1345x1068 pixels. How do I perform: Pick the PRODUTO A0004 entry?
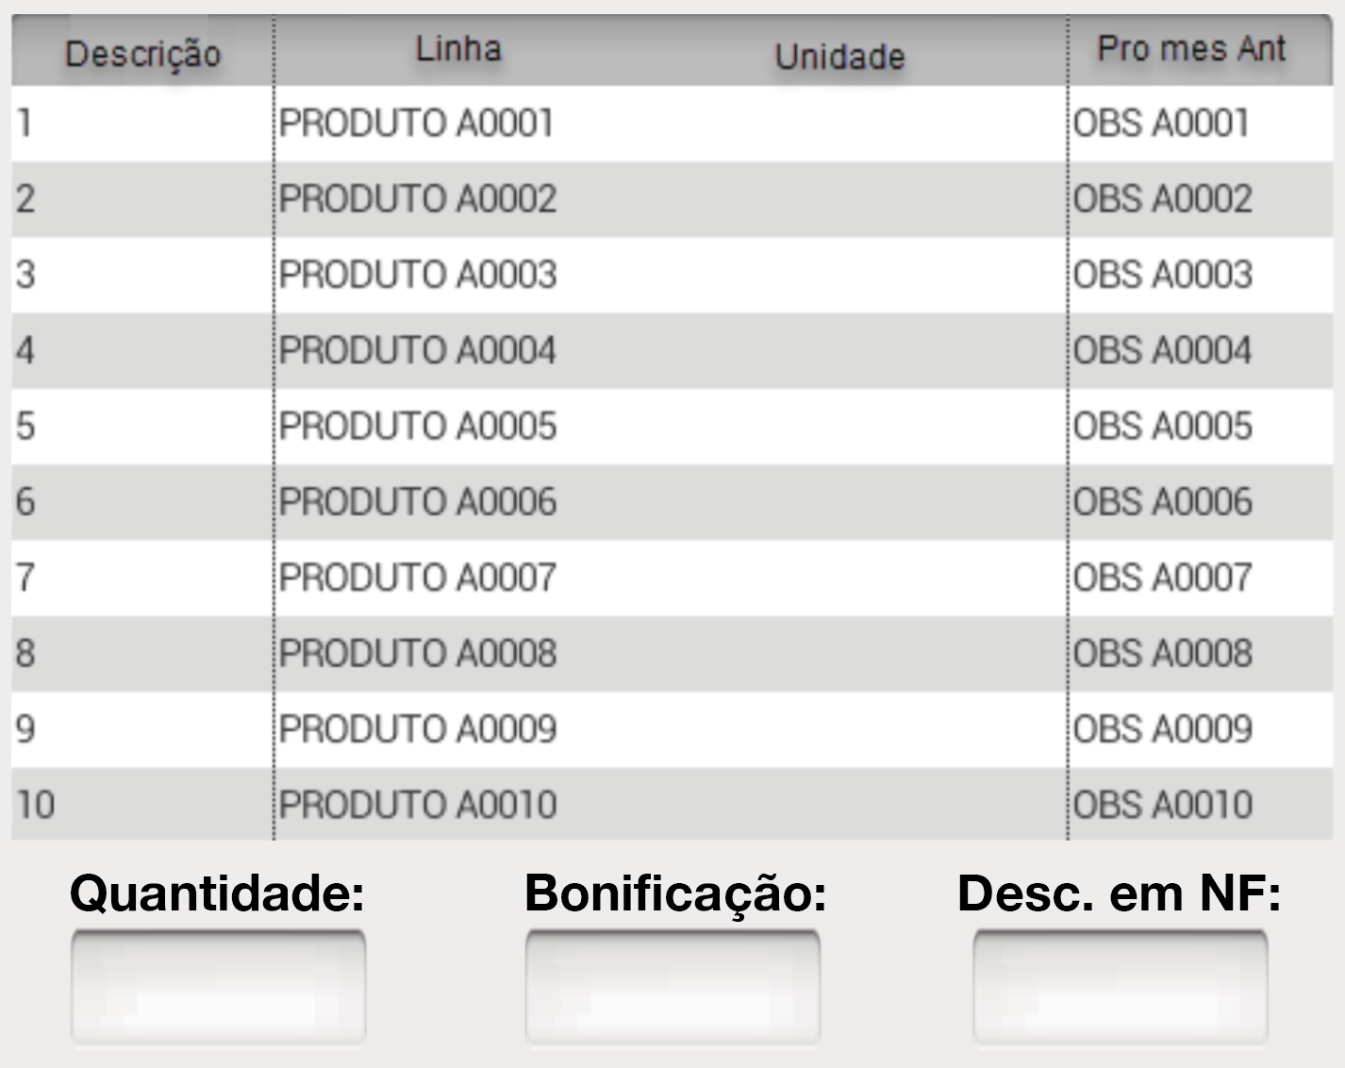pos(672,351)
